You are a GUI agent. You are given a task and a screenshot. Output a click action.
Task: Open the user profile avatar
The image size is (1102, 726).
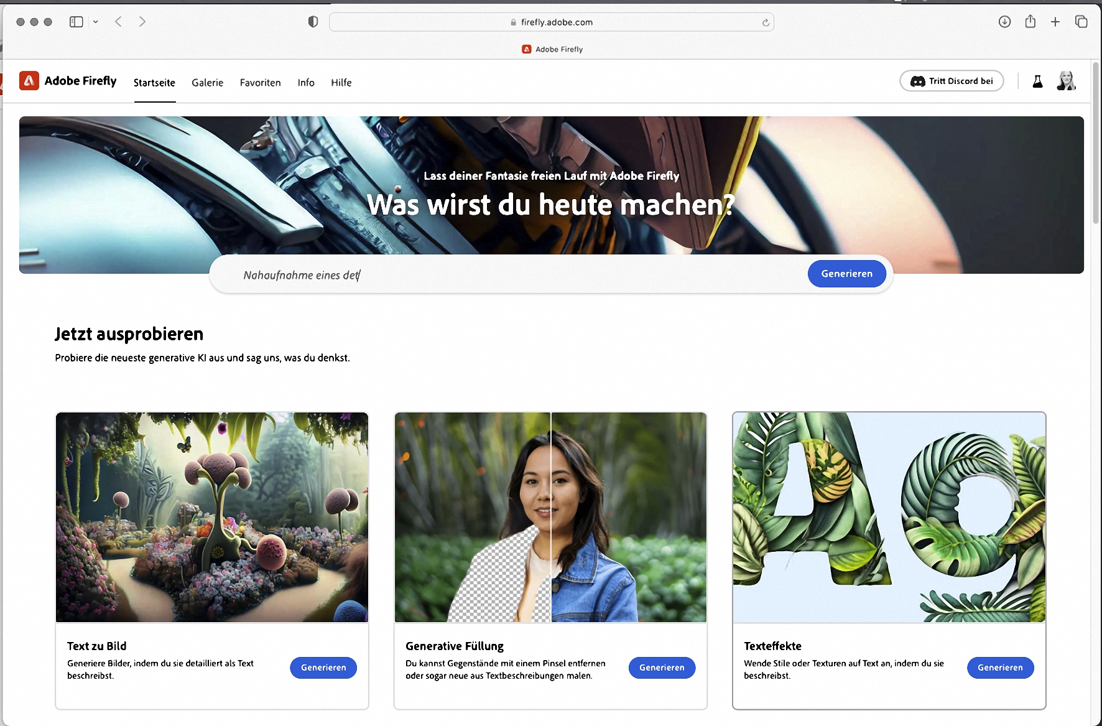(1067, 81)
